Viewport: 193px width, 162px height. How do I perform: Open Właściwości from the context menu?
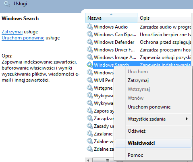coord(153,143)
